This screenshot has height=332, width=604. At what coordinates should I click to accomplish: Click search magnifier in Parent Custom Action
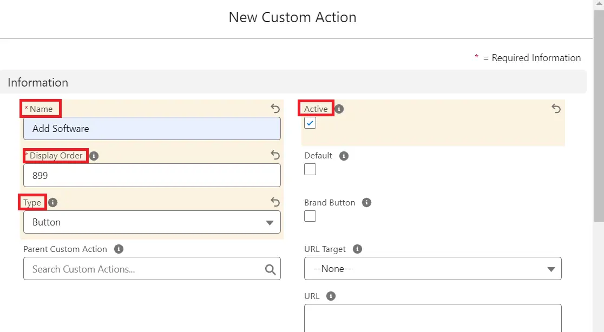[x=270, y=269]
